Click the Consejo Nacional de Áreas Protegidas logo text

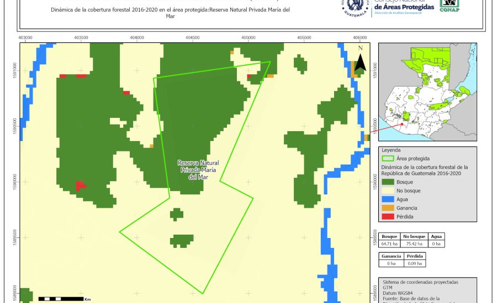[403, 7]
